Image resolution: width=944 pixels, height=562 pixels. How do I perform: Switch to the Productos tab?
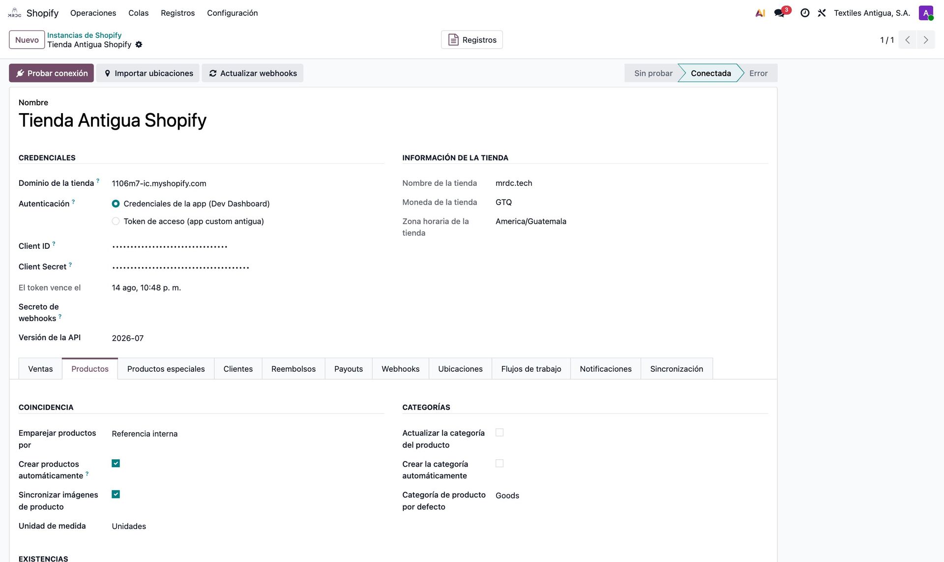click(90, 369)
